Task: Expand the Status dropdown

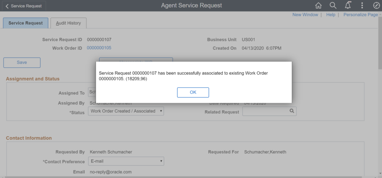Action: click(x=126, y=111)
